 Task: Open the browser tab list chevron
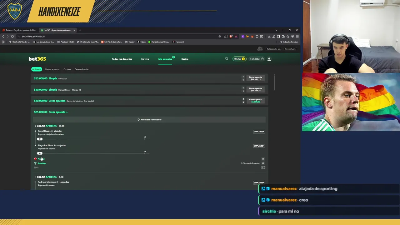coord(276,30)
